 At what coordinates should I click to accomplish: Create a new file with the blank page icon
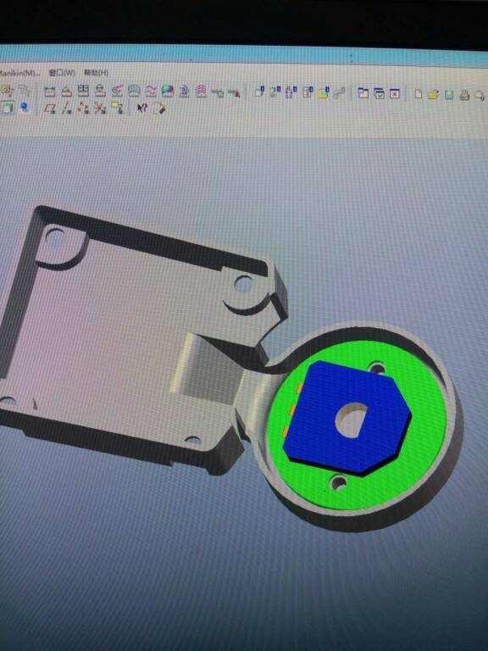coord(419,94)
